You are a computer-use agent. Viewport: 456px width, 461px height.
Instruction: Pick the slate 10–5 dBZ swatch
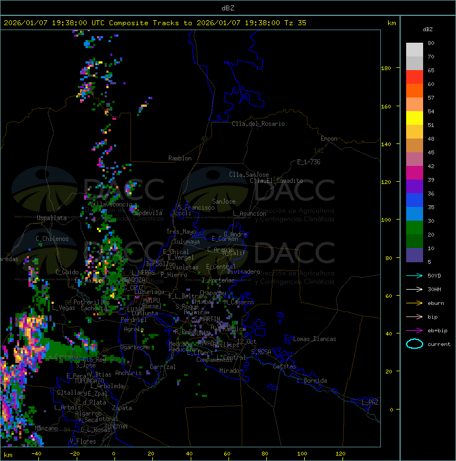[414, 255]
